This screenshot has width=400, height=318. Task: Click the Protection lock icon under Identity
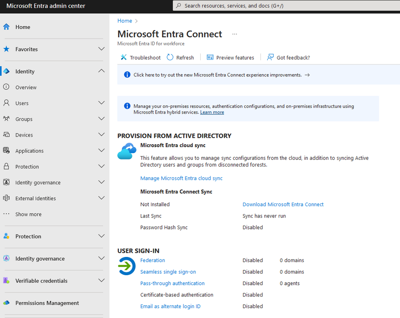(x=6, y=166)
